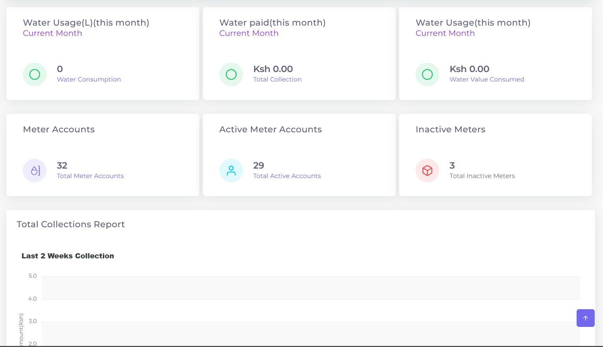Click the Total Collection label

(x=277, y=79)
